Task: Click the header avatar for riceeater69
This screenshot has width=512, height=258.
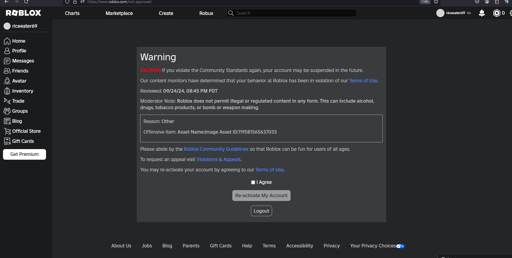Action: [440, 13]
